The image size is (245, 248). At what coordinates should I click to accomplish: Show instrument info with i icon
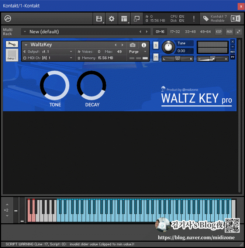[144, 45]
